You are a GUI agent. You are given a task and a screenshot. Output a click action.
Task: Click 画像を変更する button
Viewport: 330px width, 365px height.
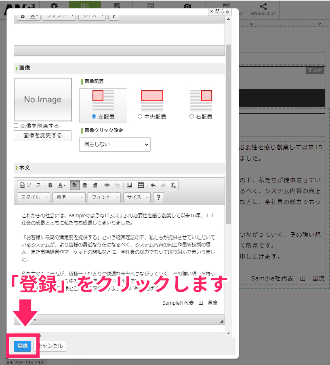coord(43,136)
